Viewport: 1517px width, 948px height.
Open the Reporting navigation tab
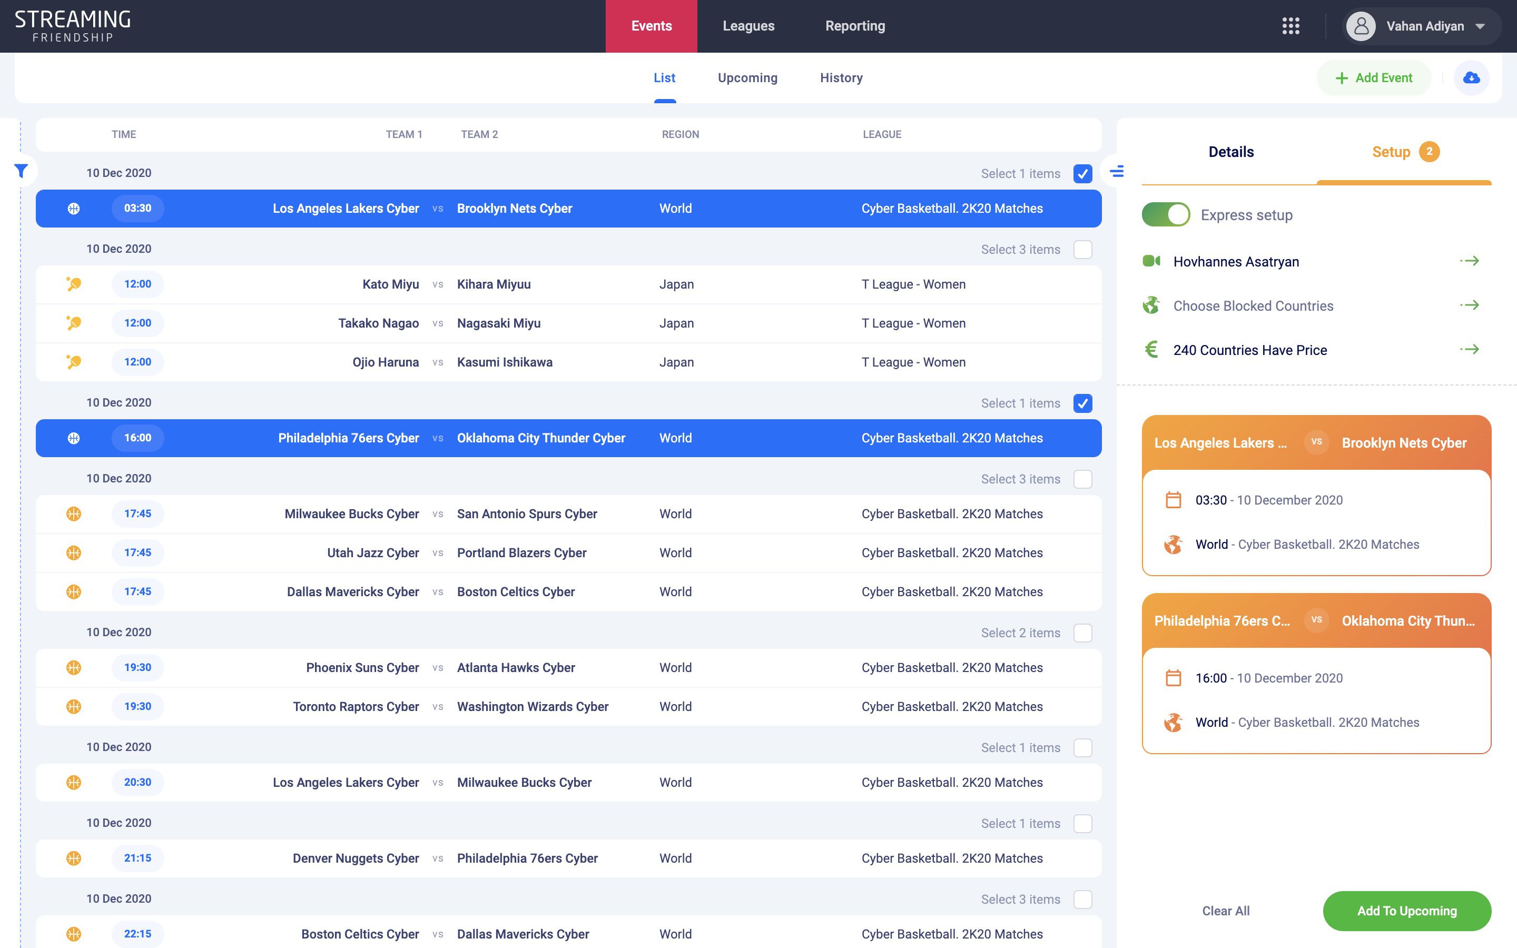[x=855, y=26]
